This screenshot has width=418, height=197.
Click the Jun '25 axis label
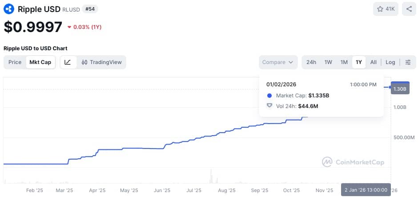point(162,190)
